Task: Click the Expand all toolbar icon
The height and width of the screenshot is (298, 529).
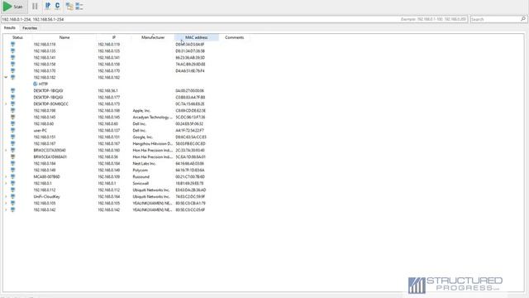Action: (x=69, y=6)
